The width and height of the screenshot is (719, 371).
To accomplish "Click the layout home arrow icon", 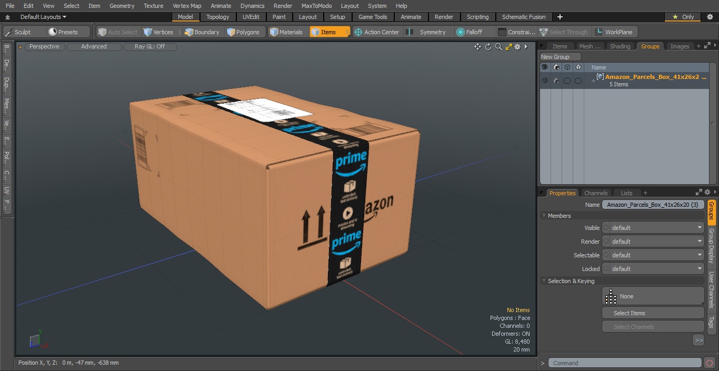I will [x=7, y=17].
